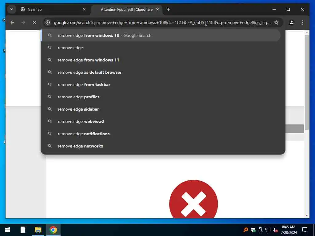
Task: Stop loading the current page
Action: point(34,22)
